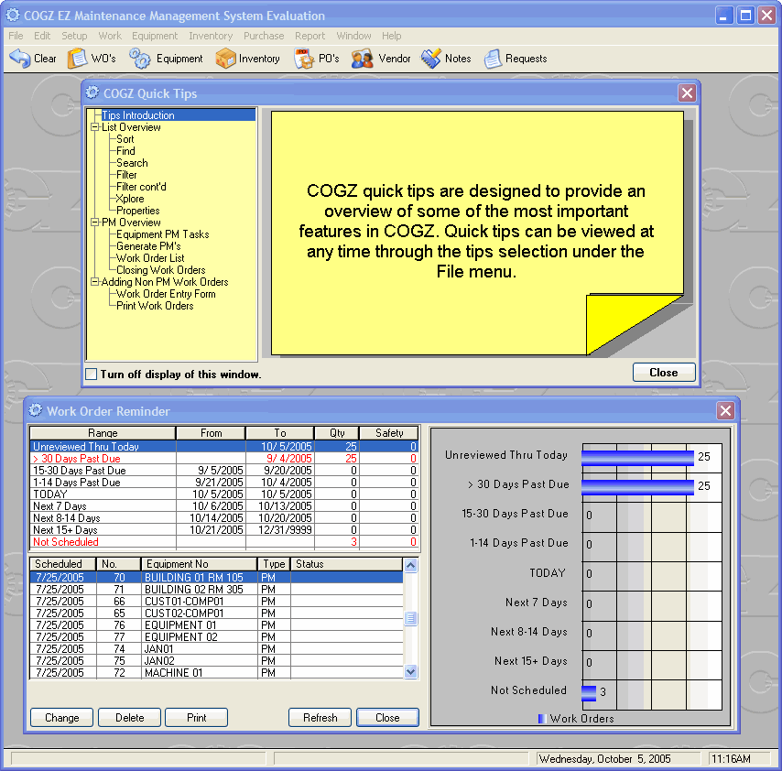
Task: Select the Sort tip
Action: [125, 139]
